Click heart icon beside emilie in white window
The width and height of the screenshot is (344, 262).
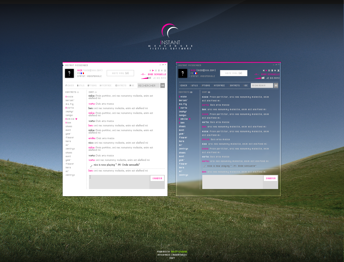pyautogui.click(x=76, y=119)
